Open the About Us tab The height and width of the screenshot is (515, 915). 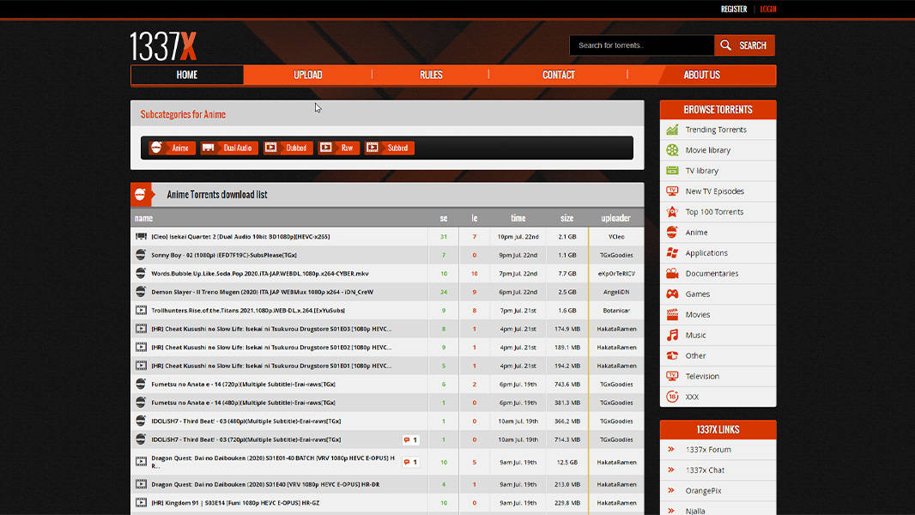click(701, 75)
